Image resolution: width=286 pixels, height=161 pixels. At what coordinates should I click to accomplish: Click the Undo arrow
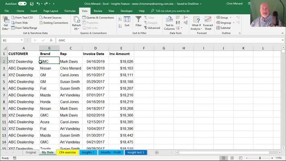pos(38,4)
